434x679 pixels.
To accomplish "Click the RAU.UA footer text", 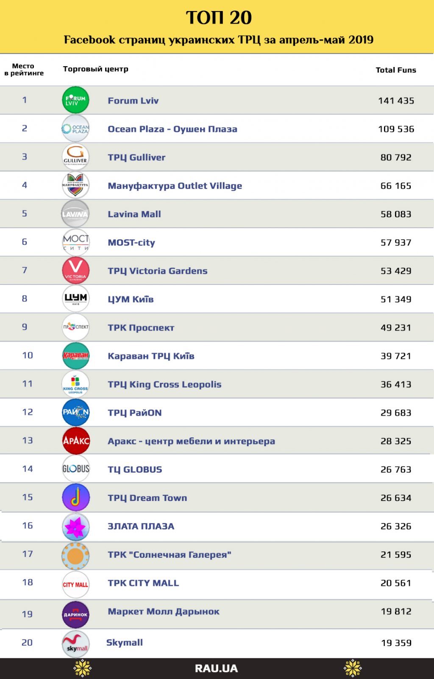I will (216, 669).
